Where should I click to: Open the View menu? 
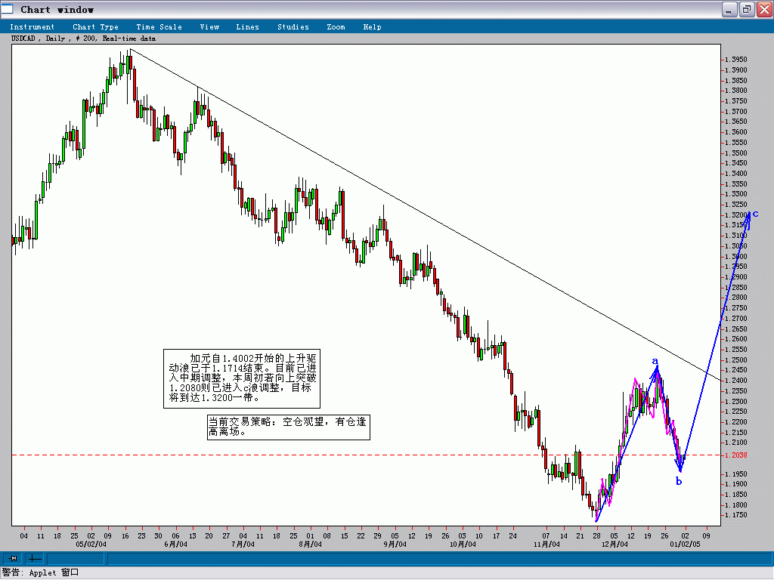click(x=209, y=27)
